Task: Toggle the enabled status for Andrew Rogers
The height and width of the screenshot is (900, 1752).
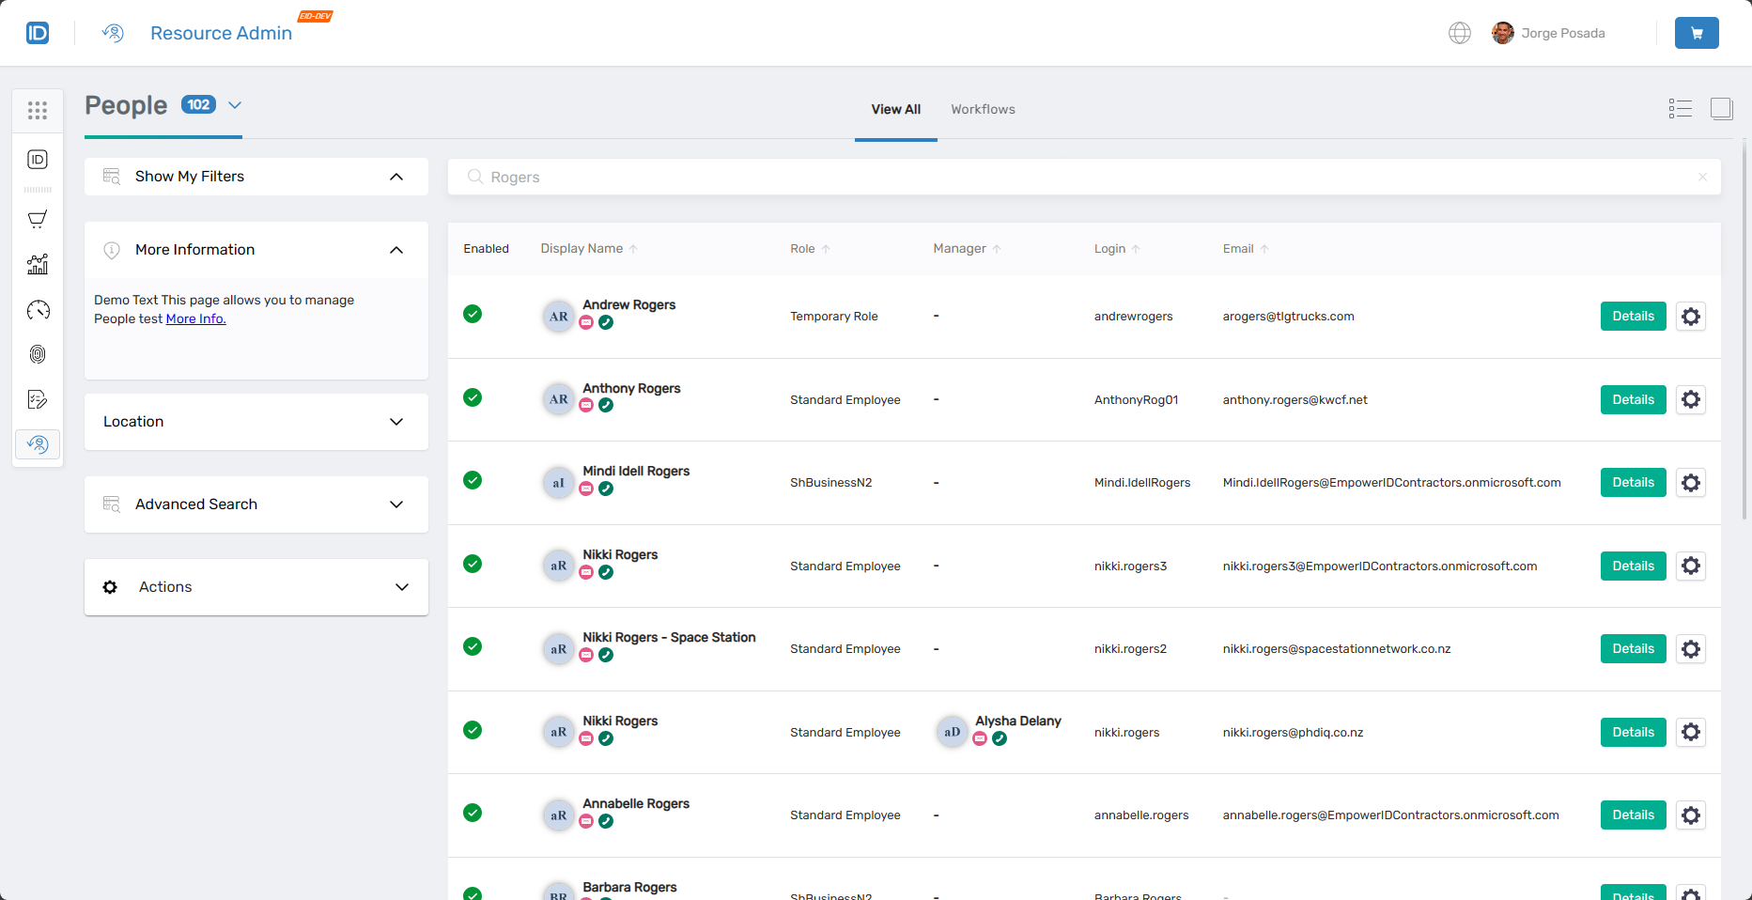Action: pos(473,316)
